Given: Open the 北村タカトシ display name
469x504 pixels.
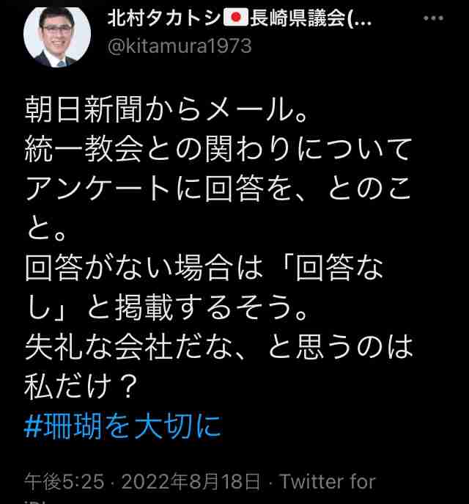Looking at the screenshot, I should (164, 18).
